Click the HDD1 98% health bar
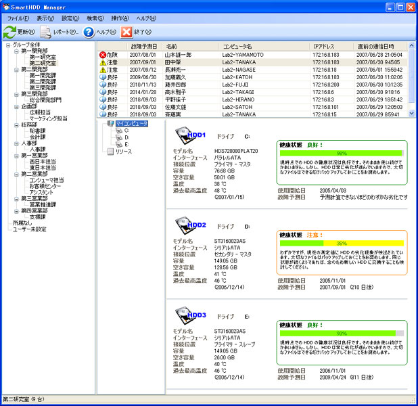 coord(342,154)
